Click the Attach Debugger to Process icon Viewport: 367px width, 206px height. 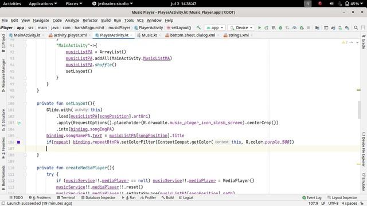coord(302,27)
